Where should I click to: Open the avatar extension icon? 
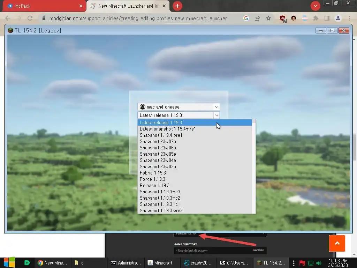[294, 18]
